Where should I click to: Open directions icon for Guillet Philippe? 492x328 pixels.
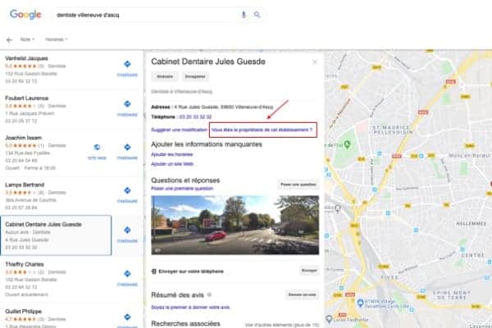(127, 317)
